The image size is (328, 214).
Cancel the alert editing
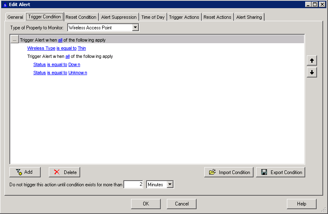[x=181, y=204]
